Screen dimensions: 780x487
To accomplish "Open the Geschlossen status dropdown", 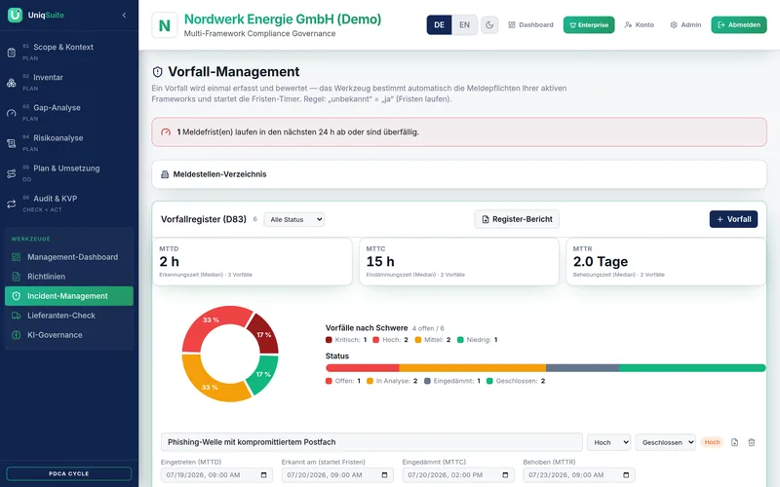I will click(666, 442).
